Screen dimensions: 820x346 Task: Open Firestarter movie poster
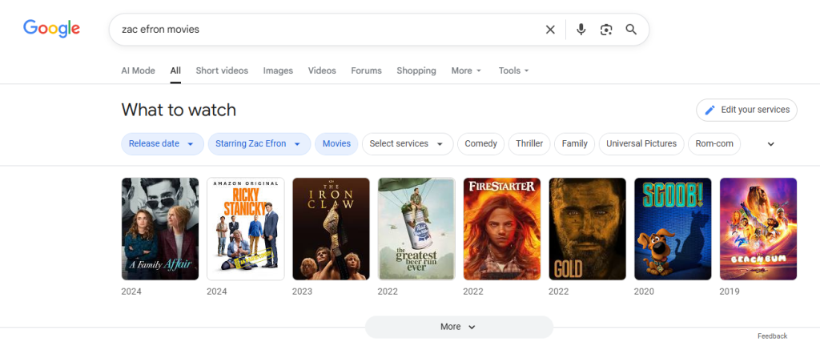(502, 229)
